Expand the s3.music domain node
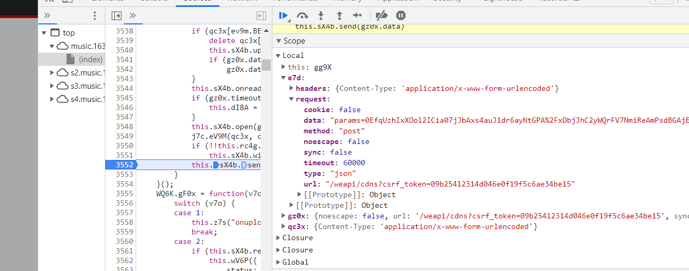The height and width of the screenshot is (271, 689). pyautogui.click(x=52, y=86)
